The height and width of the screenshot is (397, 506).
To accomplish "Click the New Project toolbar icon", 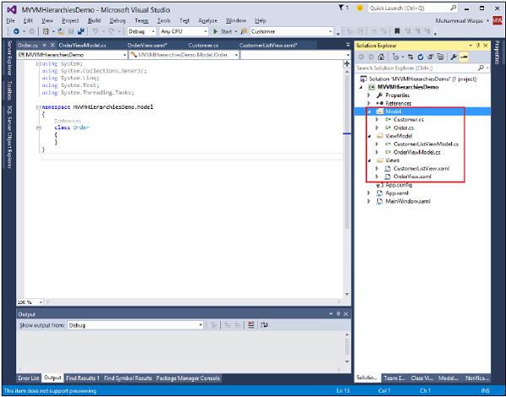I will pos(46,31).
